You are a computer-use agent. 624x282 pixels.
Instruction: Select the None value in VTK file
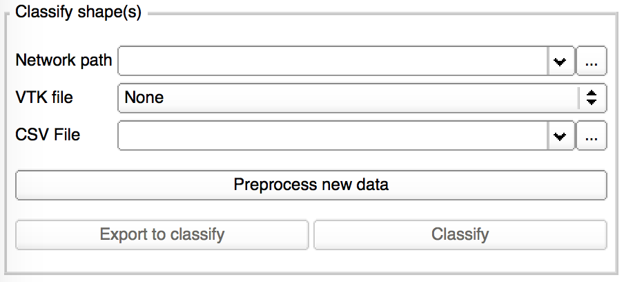pos(144,98)
